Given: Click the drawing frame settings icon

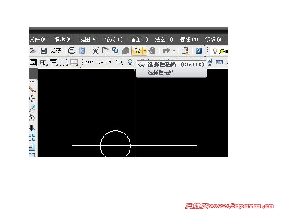Looking at the screenshot, I should point(33,62).
